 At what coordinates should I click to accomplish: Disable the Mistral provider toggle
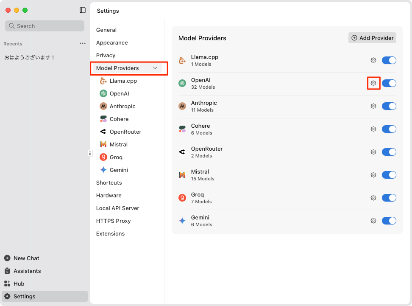[389, 175]
